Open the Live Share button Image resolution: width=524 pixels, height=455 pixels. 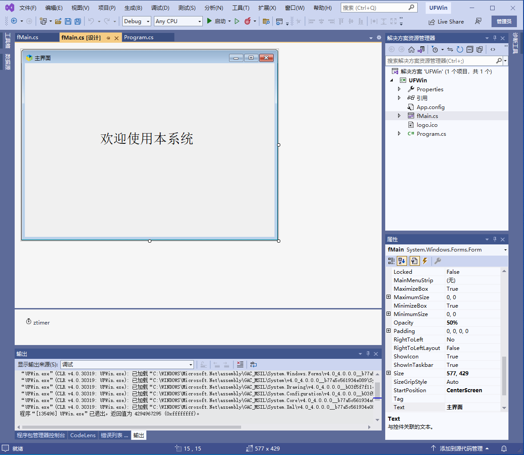click(446, 22)
